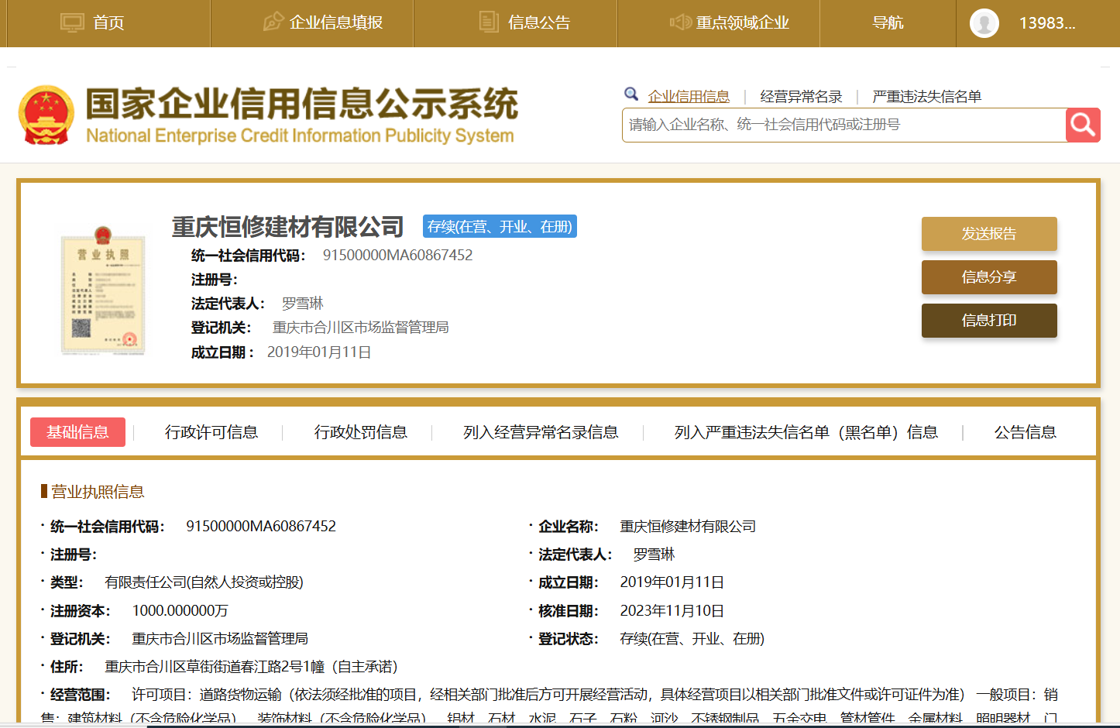Click the 经营范围 label
1120x728 pixels.
[x=81, y=695]
